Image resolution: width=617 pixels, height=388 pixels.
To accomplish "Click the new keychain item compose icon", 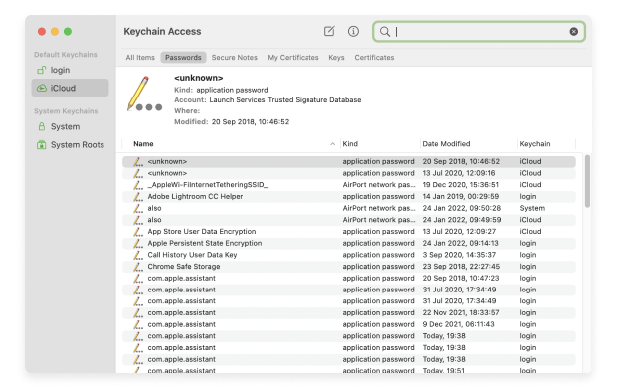I will tap(329, 31).
